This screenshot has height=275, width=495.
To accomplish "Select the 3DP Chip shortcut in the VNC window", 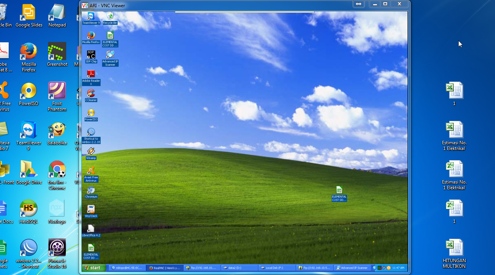I will [x=91, y=57].
